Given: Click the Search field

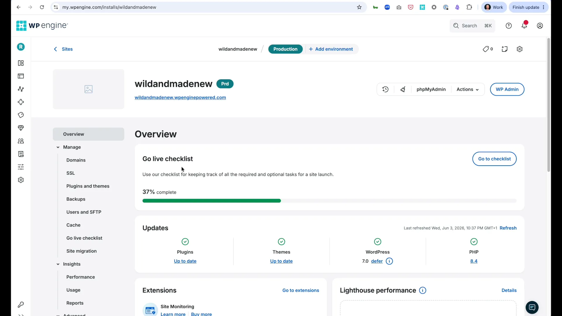Looking at the screenshot, I should (472, 26).
